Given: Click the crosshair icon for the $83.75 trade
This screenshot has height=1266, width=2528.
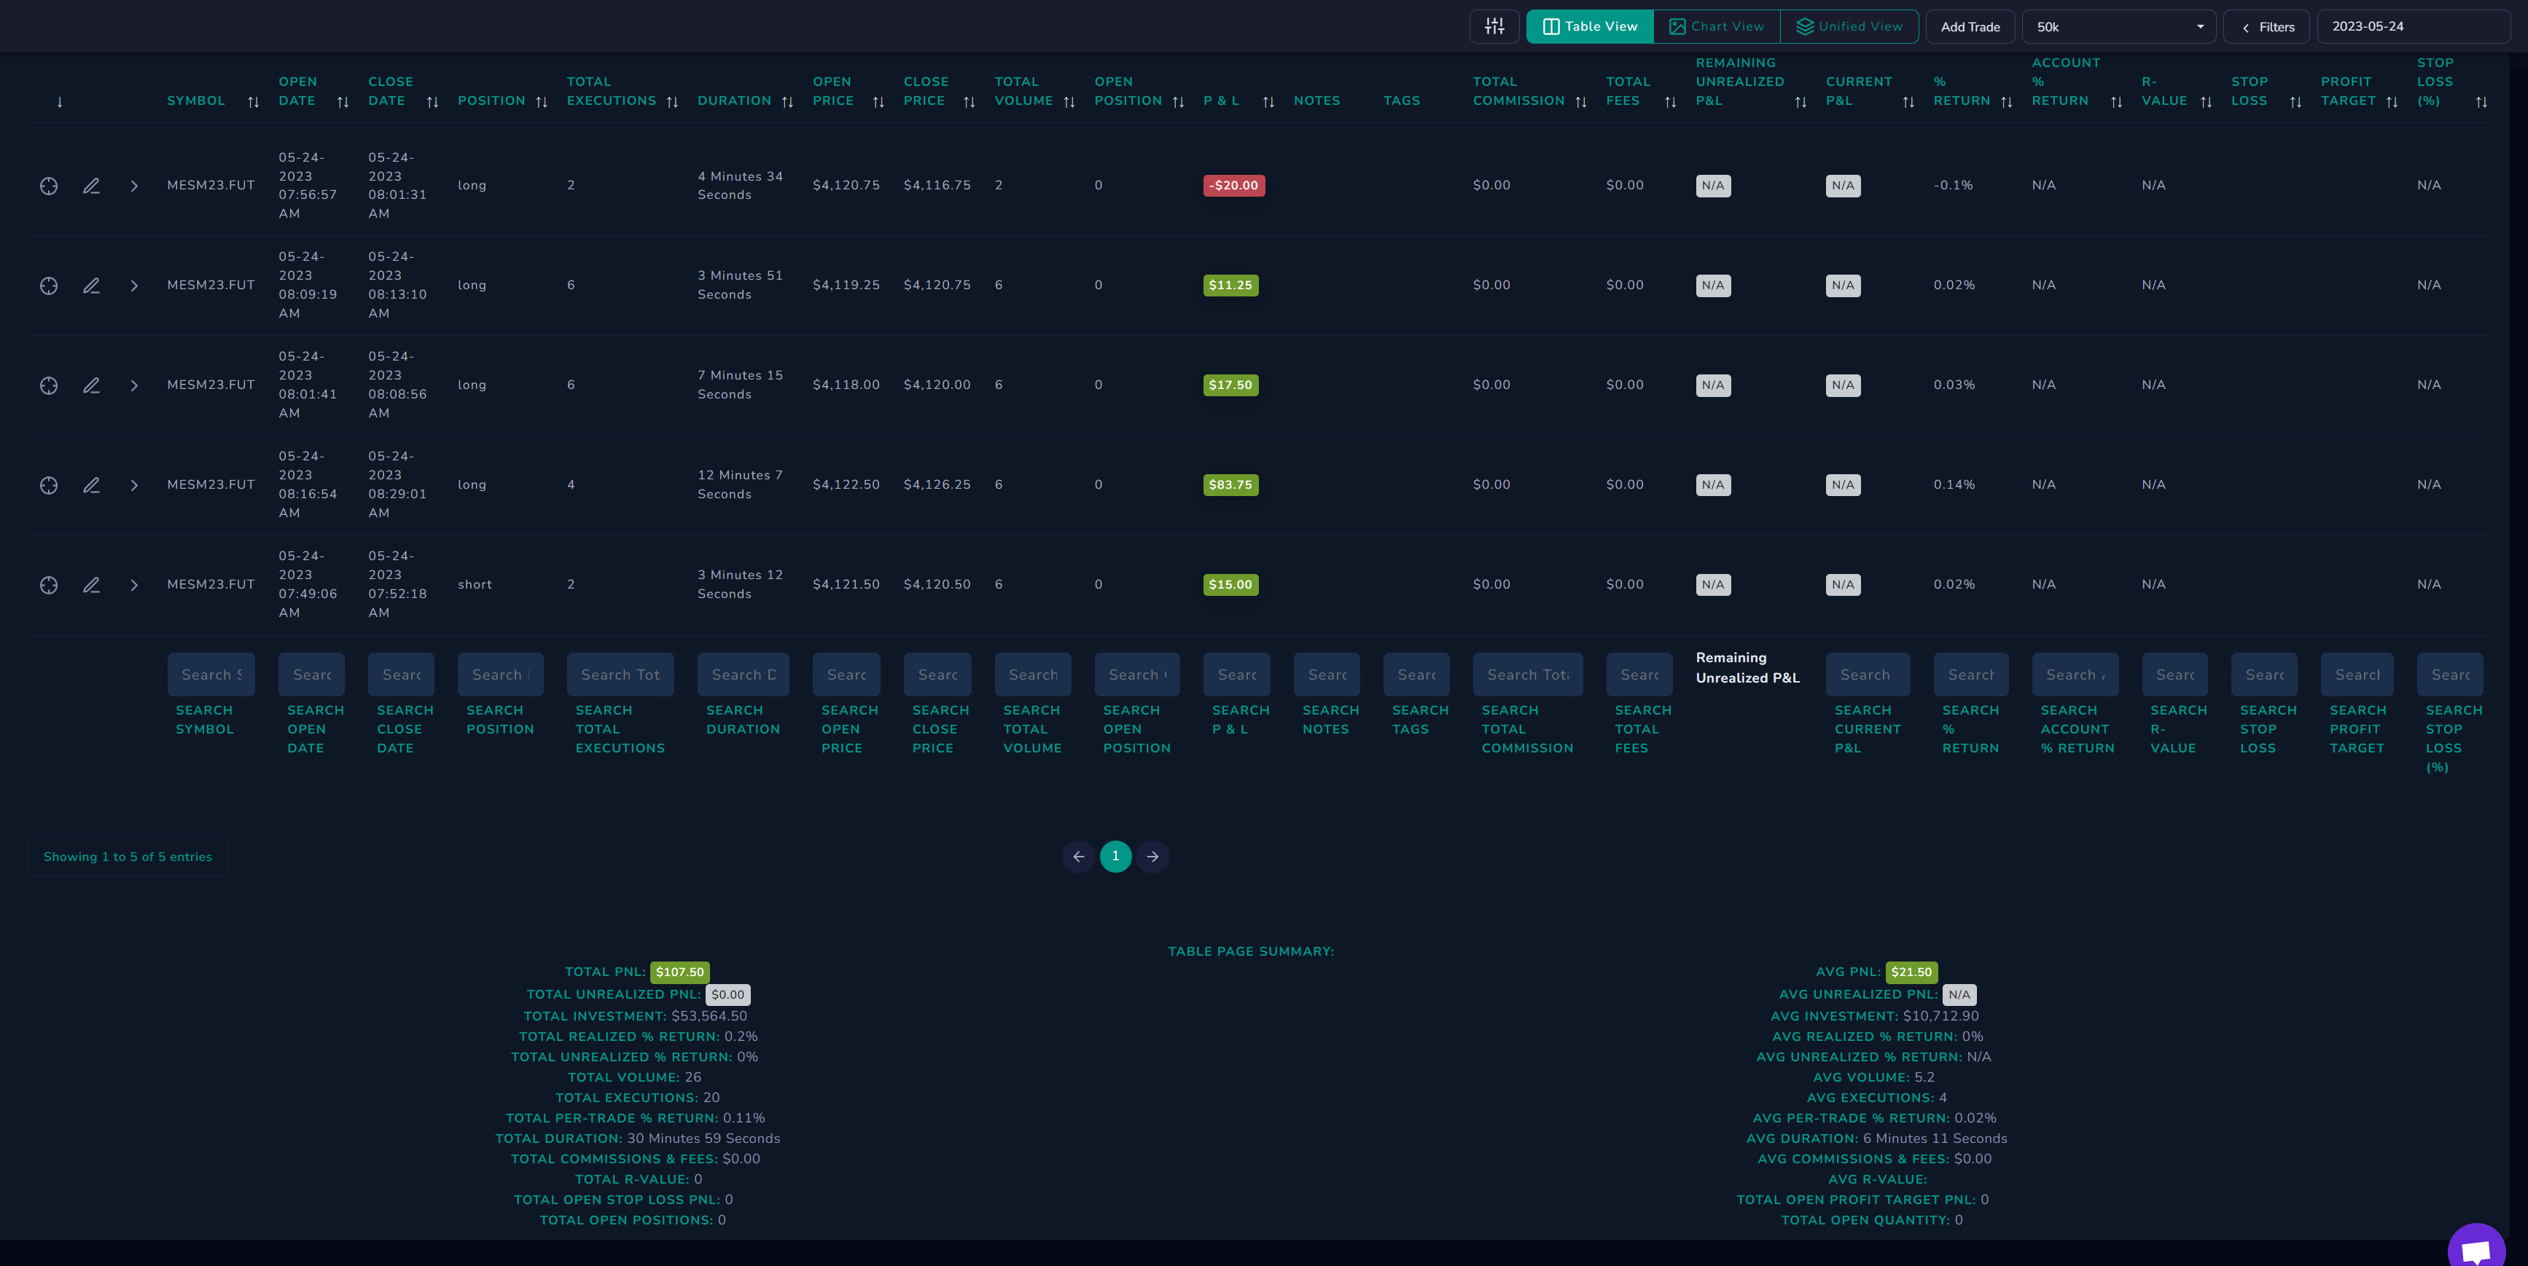Looking at the screenshot, I should (48, 485).
